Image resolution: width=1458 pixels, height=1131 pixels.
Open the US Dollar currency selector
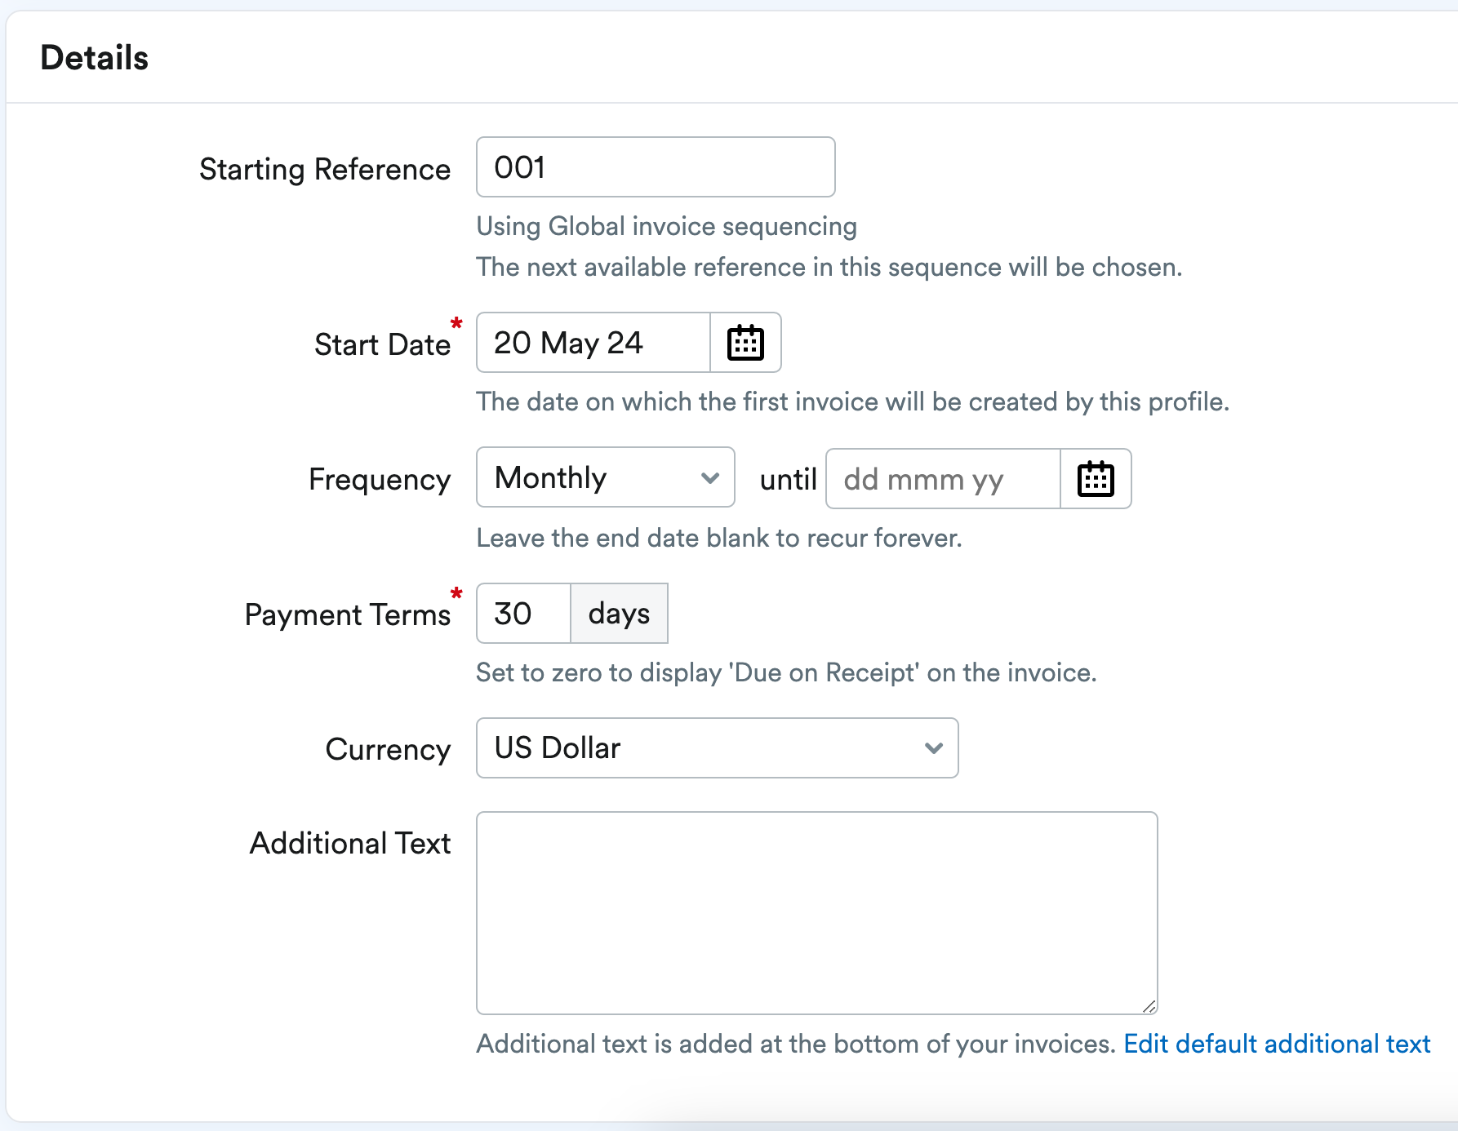coord(716,748)
